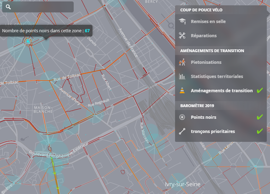Click the Pietonisations pedestrian icon
The height and width of the screenshot is (194, 270).
pyautogui.click(x=182, y=62)
